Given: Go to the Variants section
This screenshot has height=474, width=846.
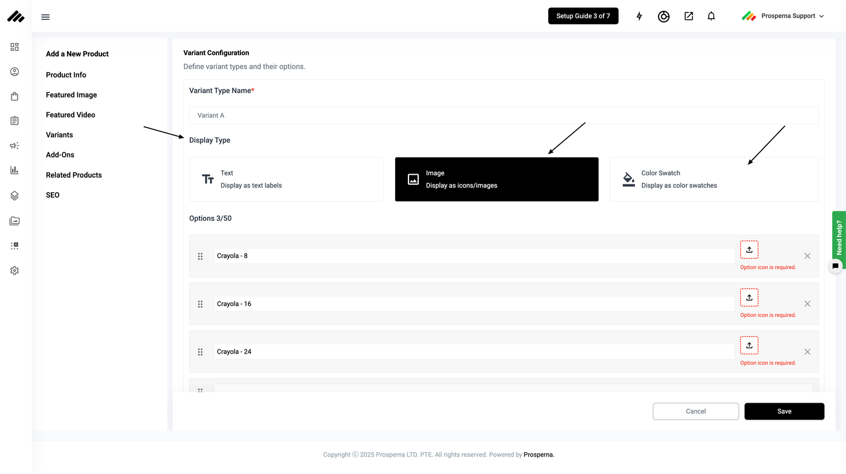Looking at the screenshot, I should coord(59,135).
